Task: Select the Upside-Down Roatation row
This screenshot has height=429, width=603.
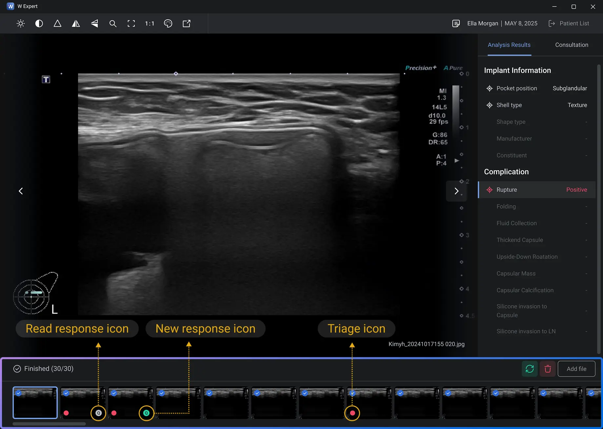Action: point(537,256)
